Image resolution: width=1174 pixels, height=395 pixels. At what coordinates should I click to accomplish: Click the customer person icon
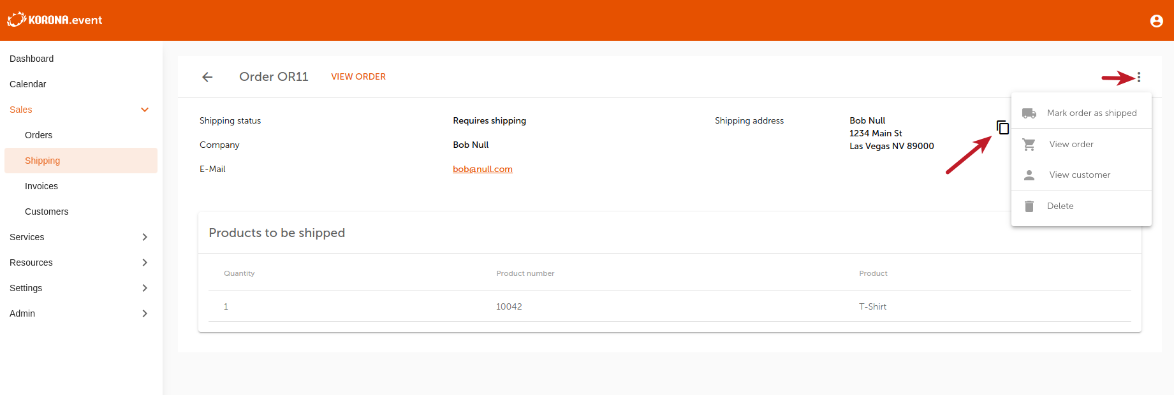(x=1029, y=175)
